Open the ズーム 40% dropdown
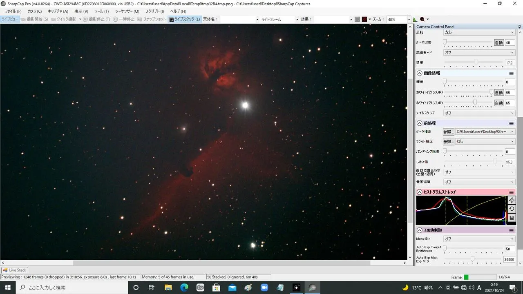This screenshot has height=294, width=523. (x=408, y=19)
